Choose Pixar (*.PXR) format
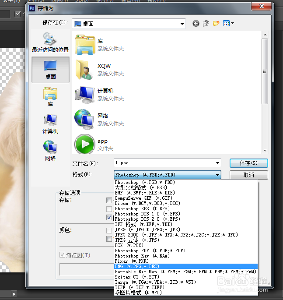 (186, 261)
